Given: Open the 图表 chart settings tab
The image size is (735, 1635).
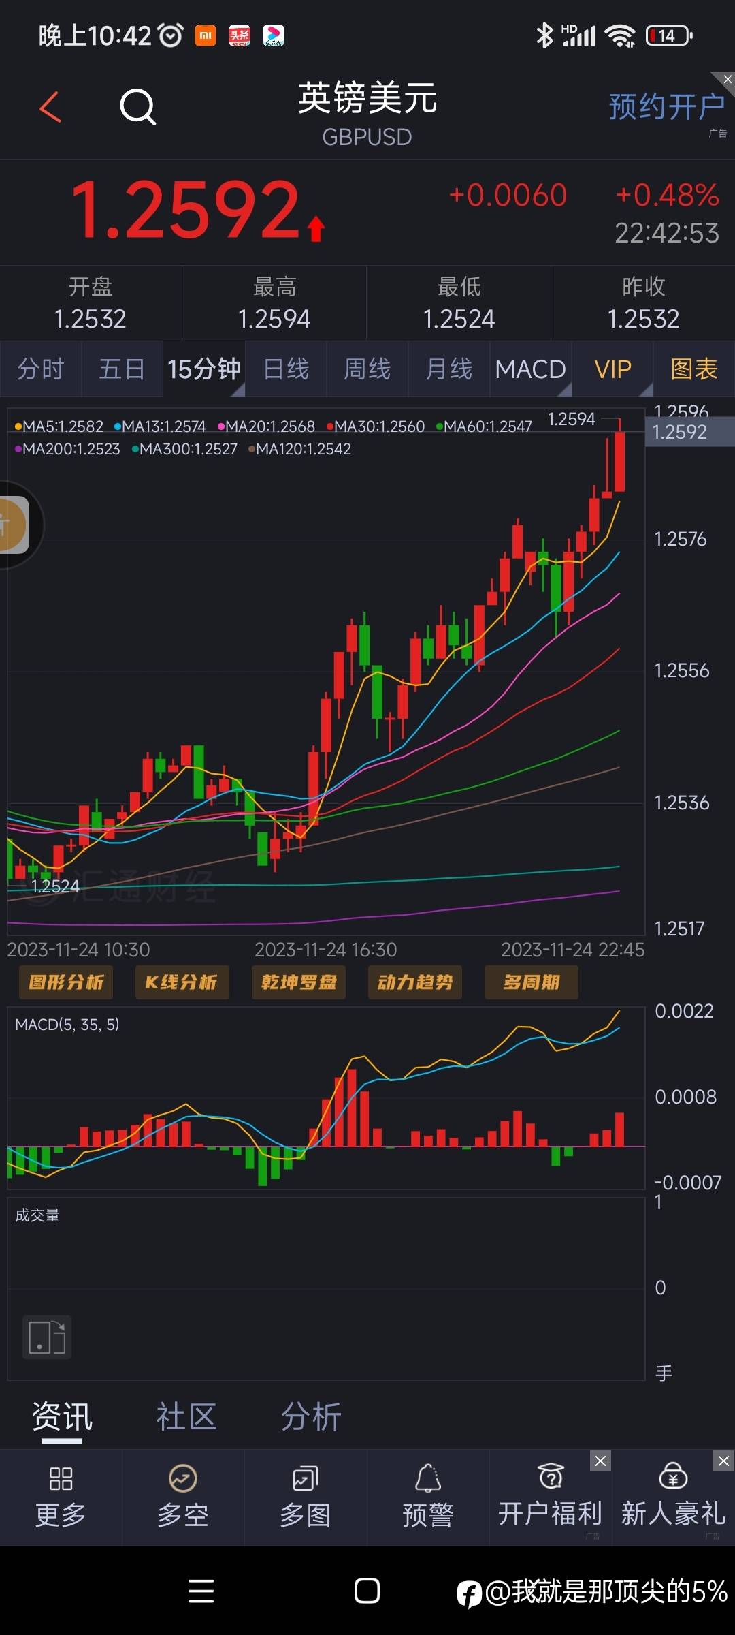Looking at the screenshot, I should pos(694,369).
